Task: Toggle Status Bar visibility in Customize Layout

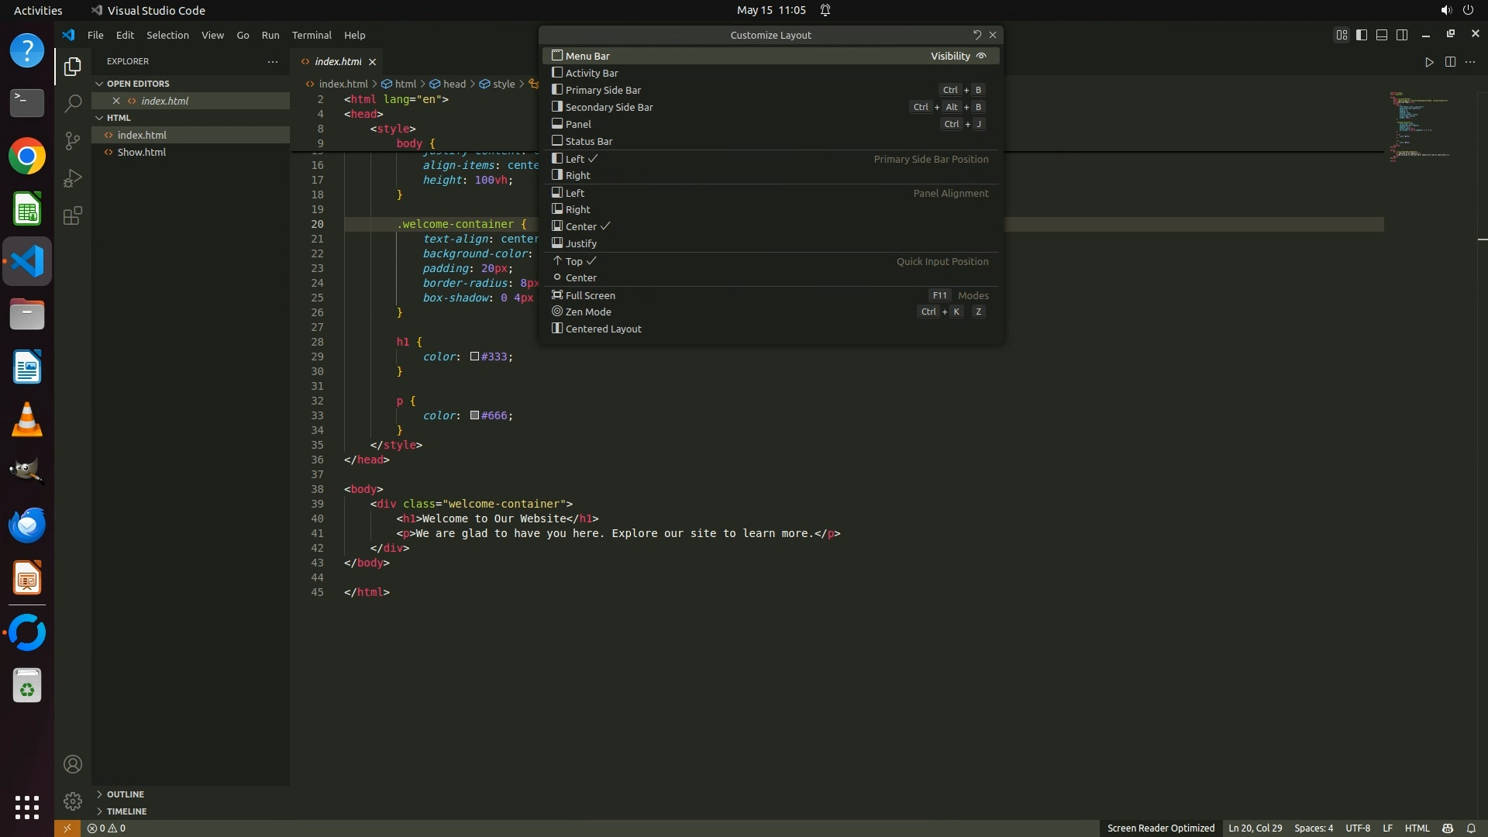Action: pyautogui.click(x=589, y=141)
